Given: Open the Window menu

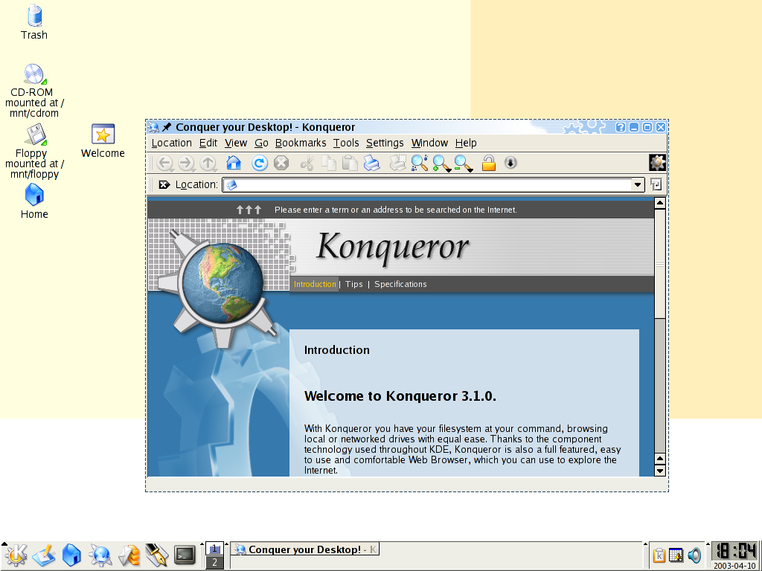Looking at the screenshot, I should [429, 143].
